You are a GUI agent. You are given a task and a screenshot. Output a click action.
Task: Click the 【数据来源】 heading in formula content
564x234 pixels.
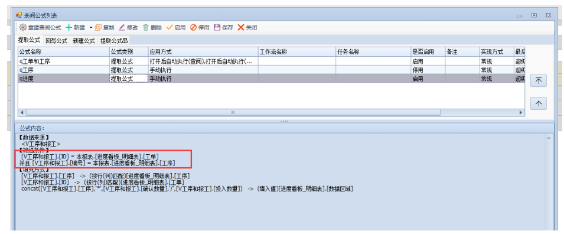[x=34, y=137]
